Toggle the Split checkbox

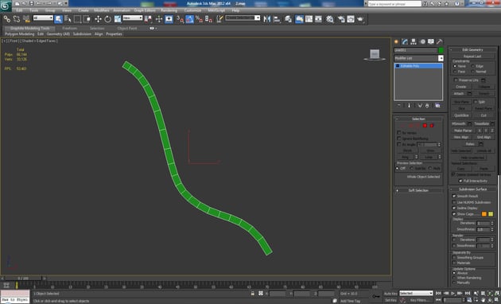click(x=476, y=102)
